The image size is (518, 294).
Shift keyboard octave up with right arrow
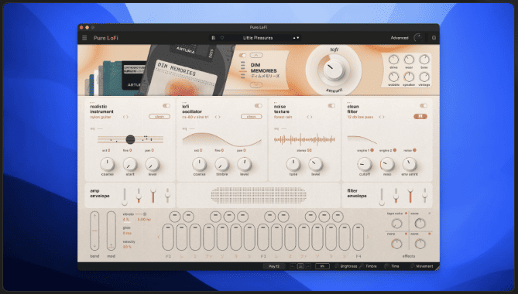367,237
